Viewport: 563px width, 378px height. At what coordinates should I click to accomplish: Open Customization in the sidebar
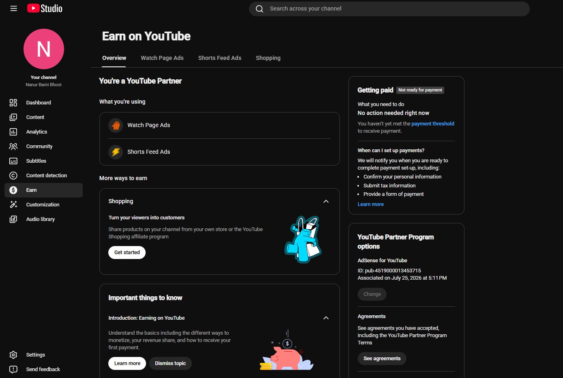click(43, 205)
